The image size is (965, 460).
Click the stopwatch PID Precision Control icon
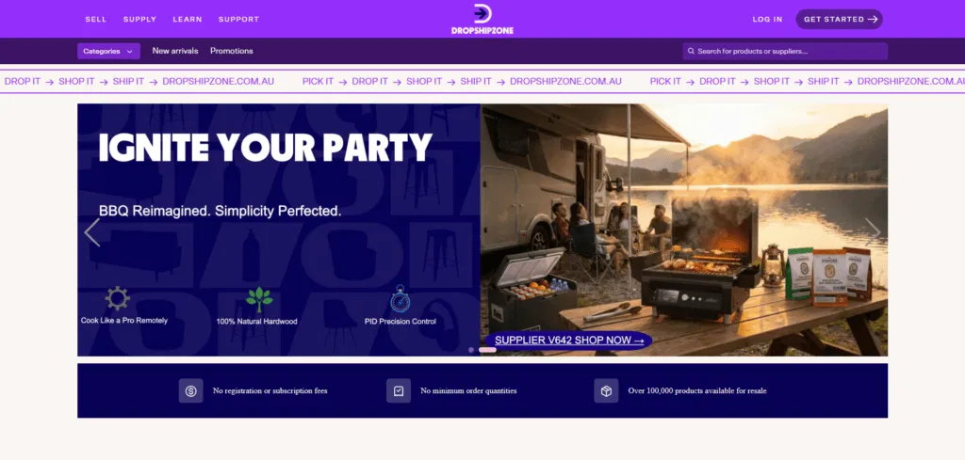tap(401, 299)
